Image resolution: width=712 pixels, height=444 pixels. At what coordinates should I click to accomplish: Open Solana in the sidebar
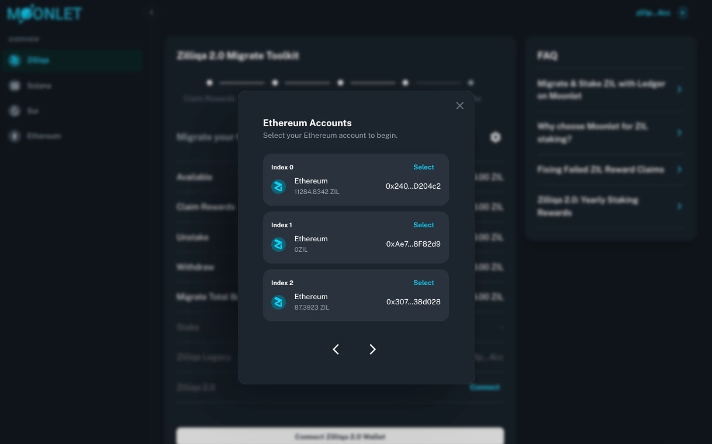(x=39, y=86)
